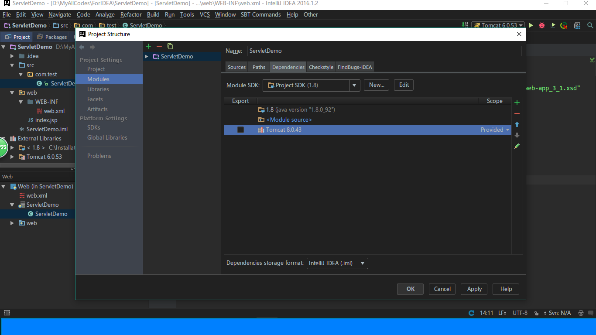Run the Tomcat 6.0.53 configuration

pos(531,25)
